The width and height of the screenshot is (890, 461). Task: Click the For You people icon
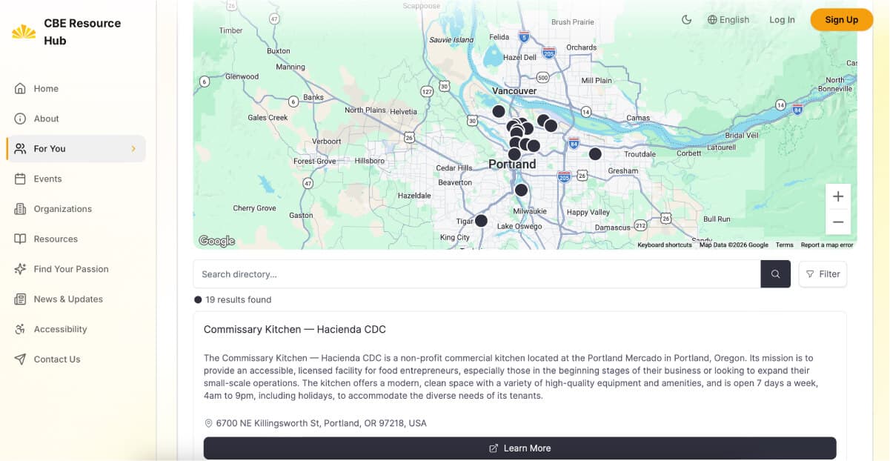coord(20,148)
